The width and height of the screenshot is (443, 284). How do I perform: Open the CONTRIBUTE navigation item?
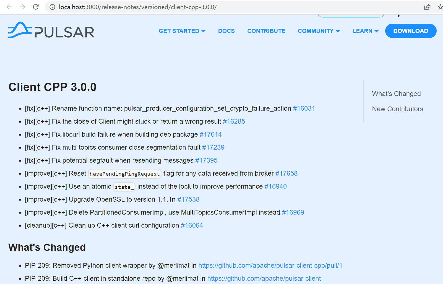coord(266,31)
